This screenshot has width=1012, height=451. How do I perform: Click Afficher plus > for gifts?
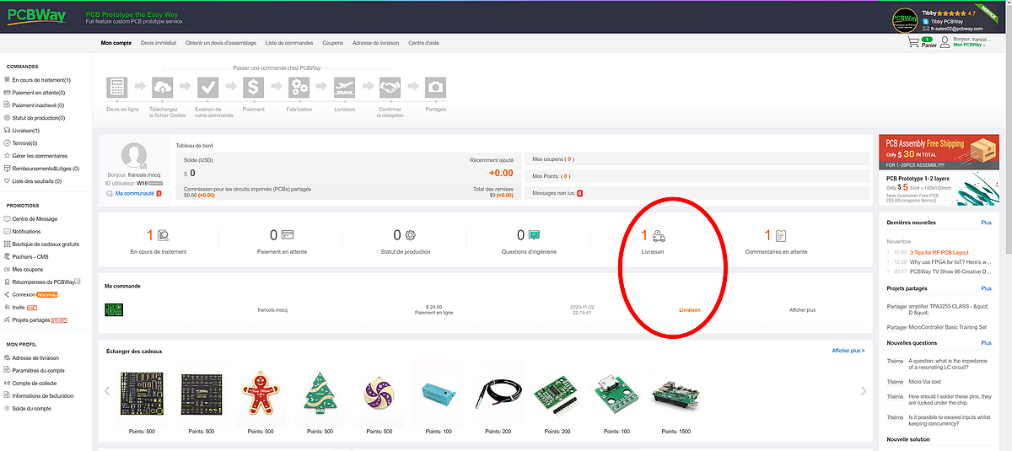848,351
